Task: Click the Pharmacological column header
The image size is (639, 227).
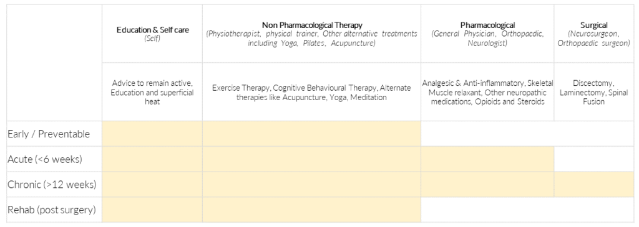Action: tap(487, 34)
